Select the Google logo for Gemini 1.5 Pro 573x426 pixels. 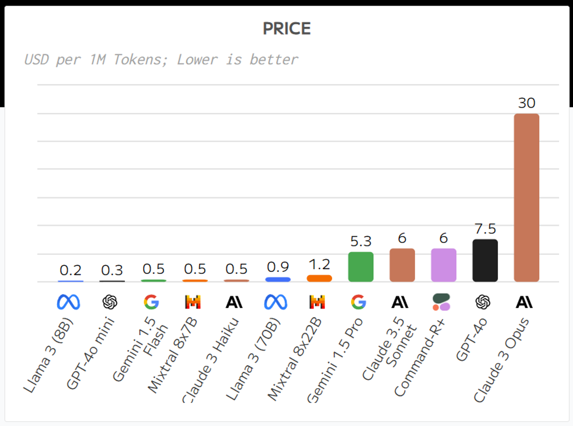click(x=359, y=302)
